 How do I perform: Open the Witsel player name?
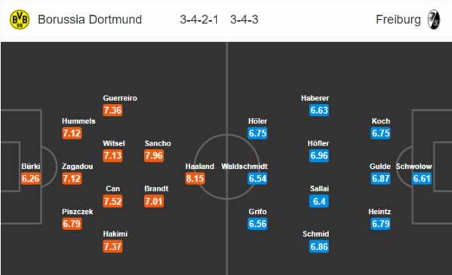click(x=114, y=143)
